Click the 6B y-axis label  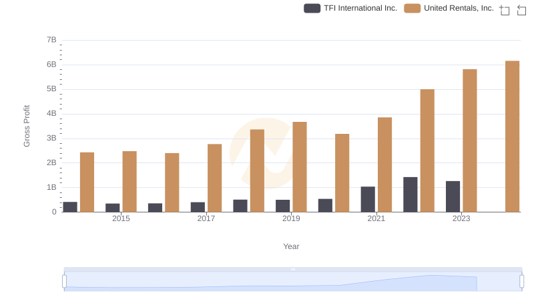coord(51,65)
